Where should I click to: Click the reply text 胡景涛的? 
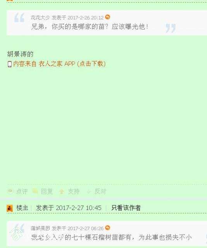[20, 54]
